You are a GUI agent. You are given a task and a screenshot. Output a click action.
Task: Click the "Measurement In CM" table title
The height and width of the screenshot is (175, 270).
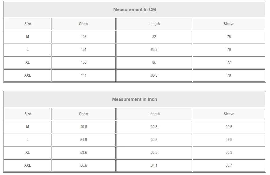tap(134, 10)
